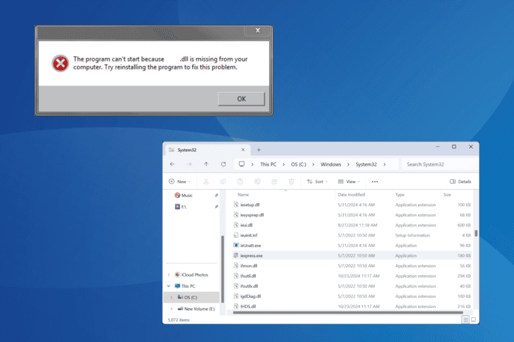Expand New Volume (E:) in navigation pane
Screen dimensions: 514x342
pos(171,309)
